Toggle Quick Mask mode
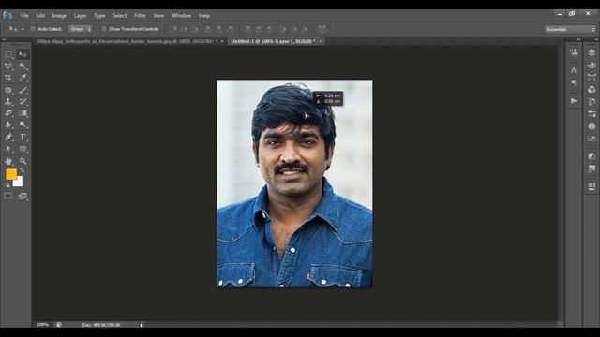Screen dimensions: 600x337 [8, 196]
